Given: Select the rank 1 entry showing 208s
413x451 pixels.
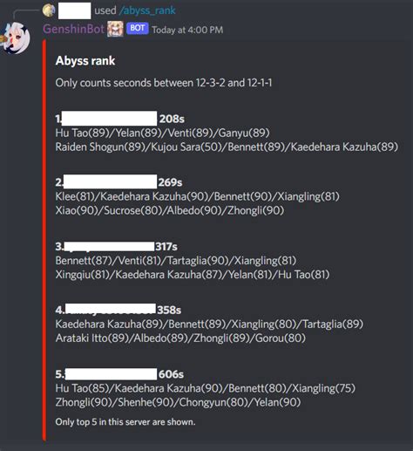Looking at the screenshot, I should [x=119, y=119].
